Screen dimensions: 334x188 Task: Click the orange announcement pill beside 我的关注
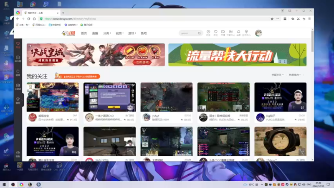[77, 76]
